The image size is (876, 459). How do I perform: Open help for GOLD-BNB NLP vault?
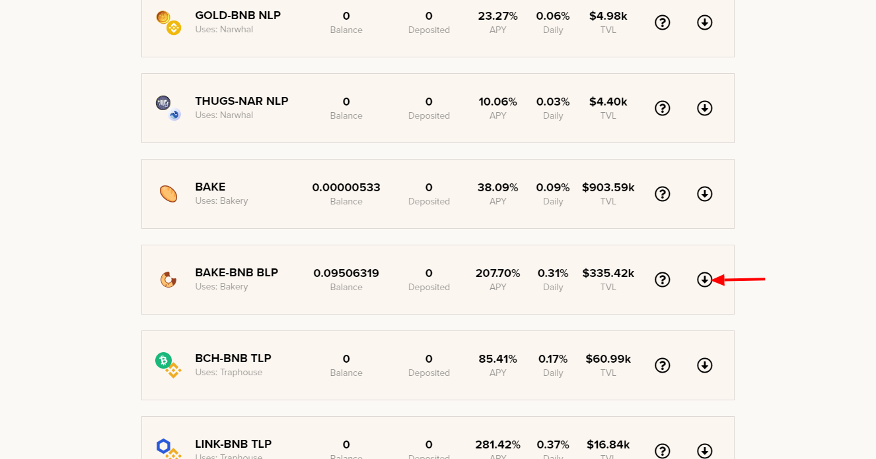coord(662,22)
